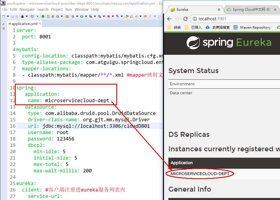Click the green power Boot Dashboard icon

tap(43, 17)
